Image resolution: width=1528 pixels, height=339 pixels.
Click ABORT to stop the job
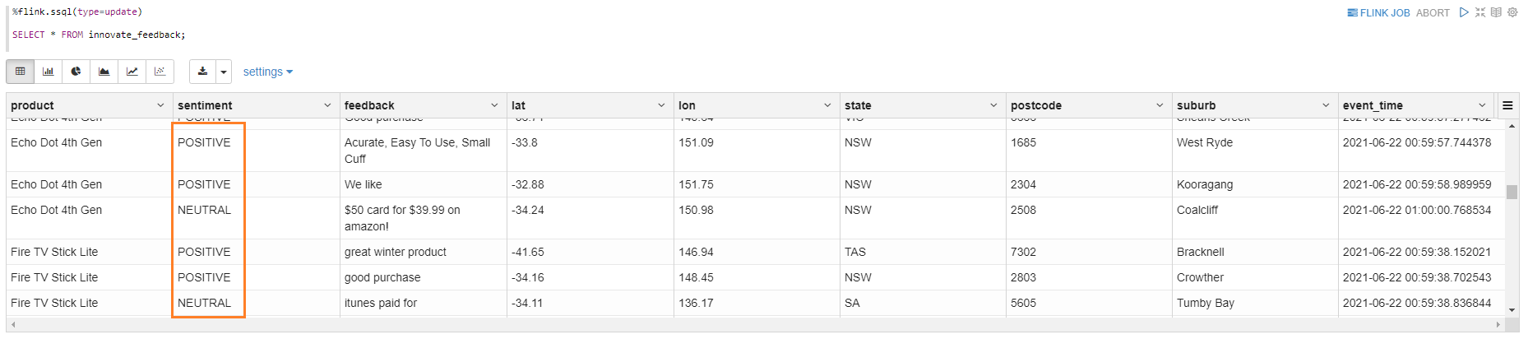point(1433,12)
